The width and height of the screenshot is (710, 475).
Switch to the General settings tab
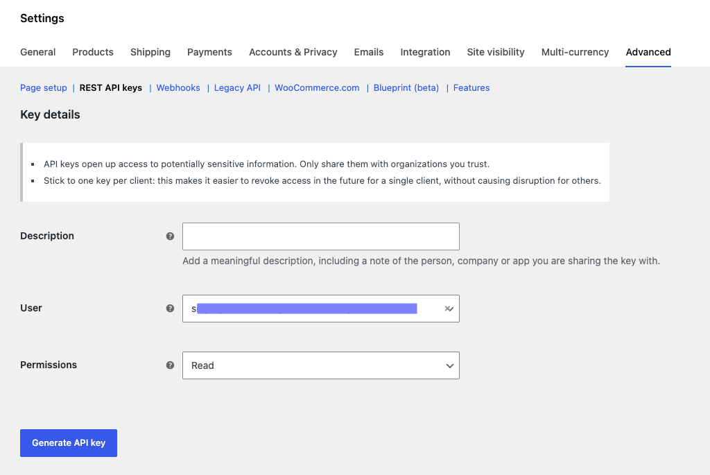tap(38, 52)
